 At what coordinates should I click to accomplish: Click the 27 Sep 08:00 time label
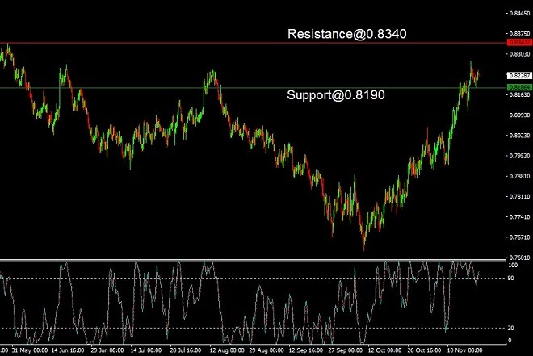click(346, 350)
